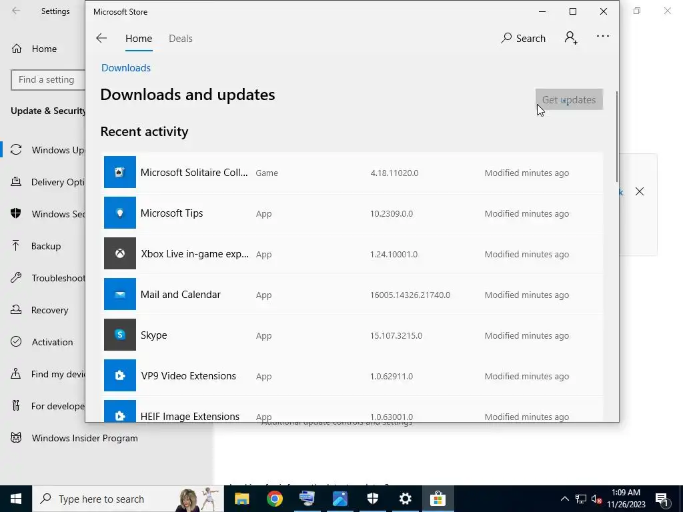The image size is (683, 512).
Task: Open File Explorer from taskbar
Action: click(241, 499)
